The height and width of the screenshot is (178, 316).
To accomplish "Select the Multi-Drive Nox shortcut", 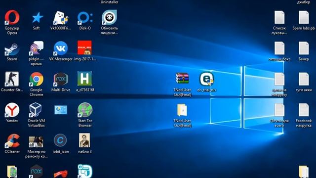I will click(61, 79).
